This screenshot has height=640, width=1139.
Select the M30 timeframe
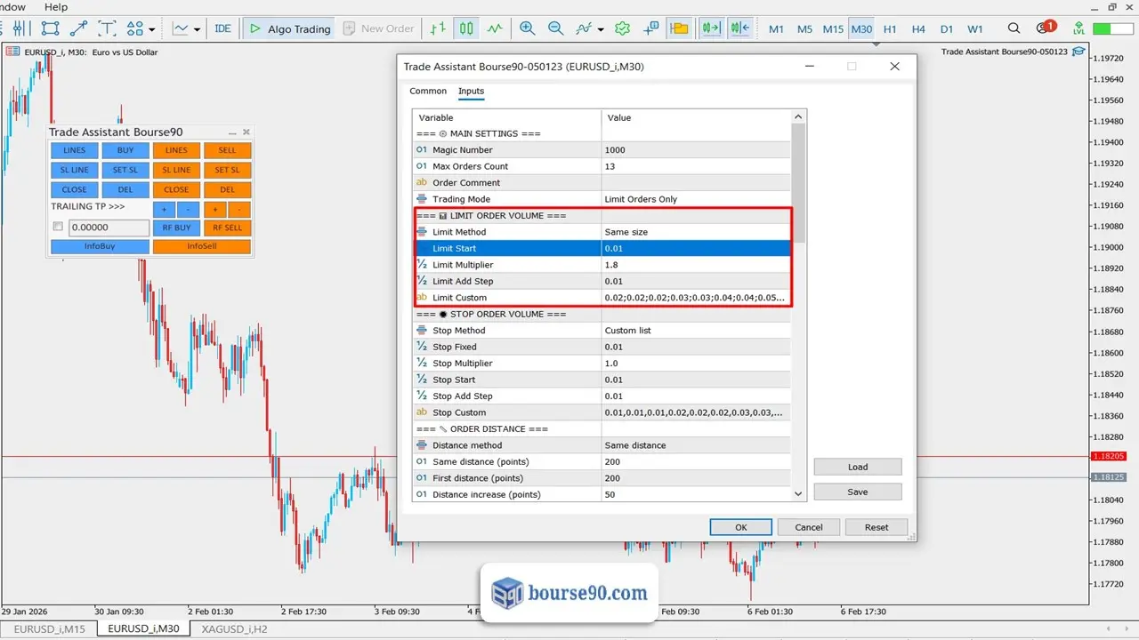coord(861,28)
